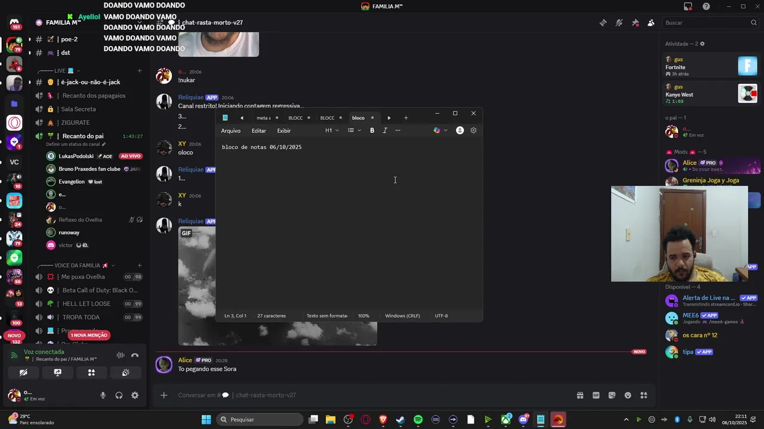Image resolution: width=764 pixels, height=429 pixels.
Task: Click the 1 NOVA MENÇÃO button
Action: pyautogui.click(x=89, y=335)
